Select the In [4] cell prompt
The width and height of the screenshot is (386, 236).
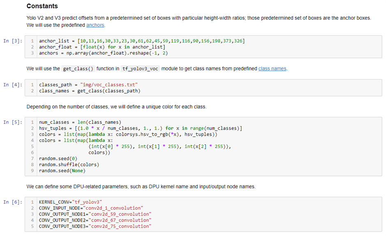(x=13, y=85)
